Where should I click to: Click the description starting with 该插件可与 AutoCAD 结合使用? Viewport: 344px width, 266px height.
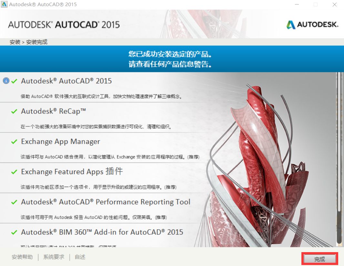tap(110, 157)
